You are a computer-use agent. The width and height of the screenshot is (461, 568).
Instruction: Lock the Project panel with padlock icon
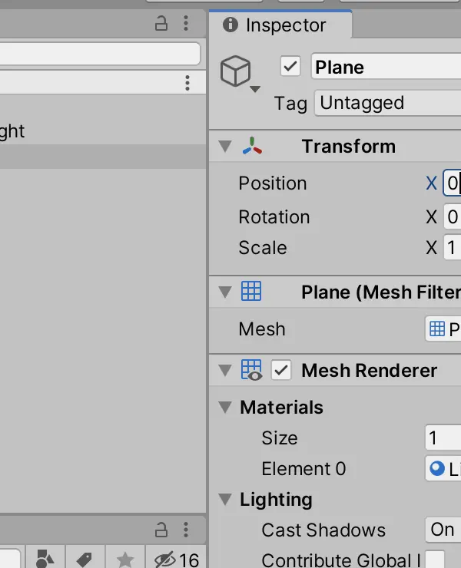[161, 530]
